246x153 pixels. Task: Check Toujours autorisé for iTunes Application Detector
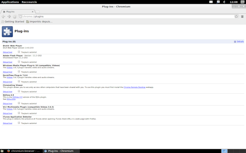[19, 123]
